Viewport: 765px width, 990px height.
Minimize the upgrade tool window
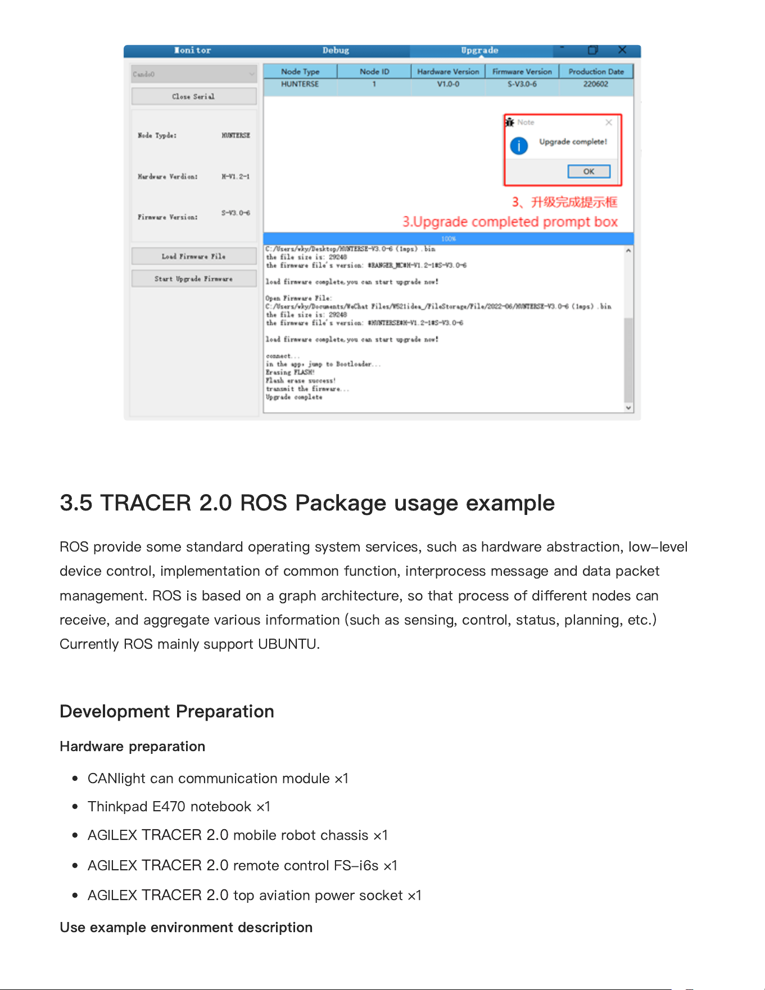[x=562, y=48]
